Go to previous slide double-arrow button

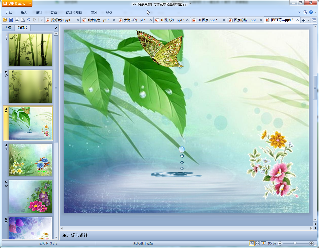315,224
